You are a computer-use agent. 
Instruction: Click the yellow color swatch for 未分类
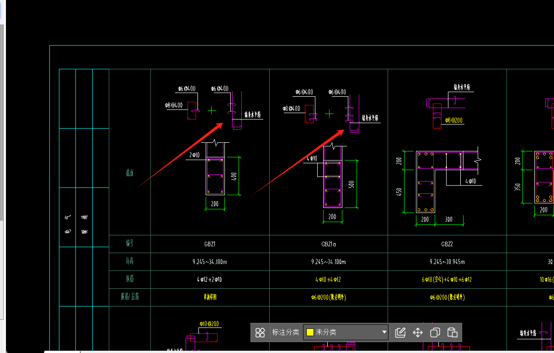(x=310, y=332)
